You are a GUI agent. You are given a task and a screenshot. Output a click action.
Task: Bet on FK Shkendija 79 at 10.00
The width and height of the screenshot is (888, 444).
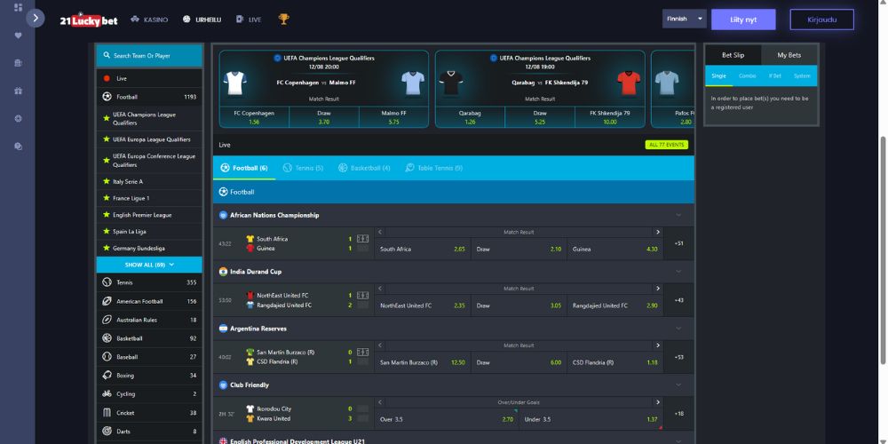point(610,117)
